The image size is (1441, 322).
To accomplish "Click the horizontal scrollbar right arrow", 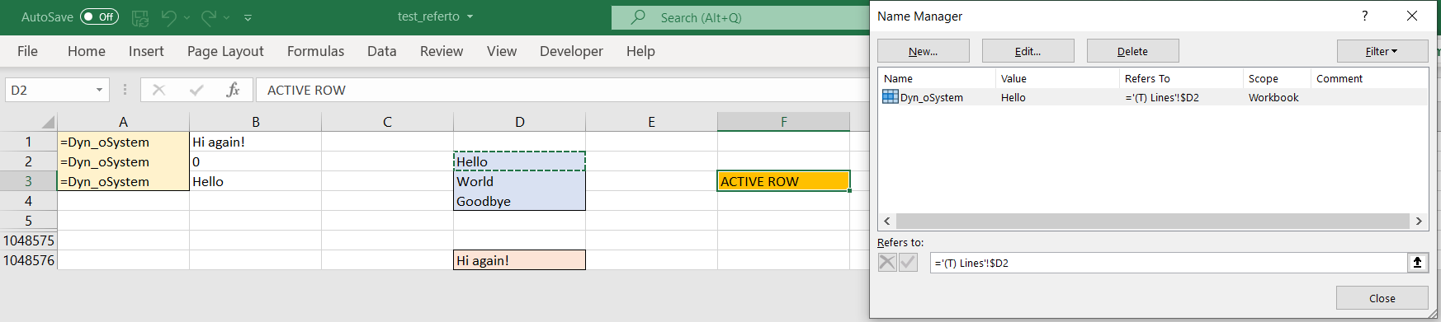I will click(1419, 221).
